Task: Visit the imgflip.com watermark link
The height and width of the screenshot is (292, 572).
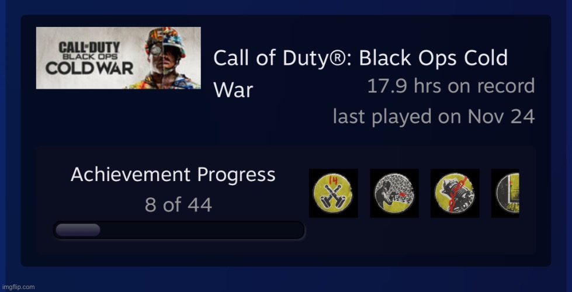Action: pos(18,287)
